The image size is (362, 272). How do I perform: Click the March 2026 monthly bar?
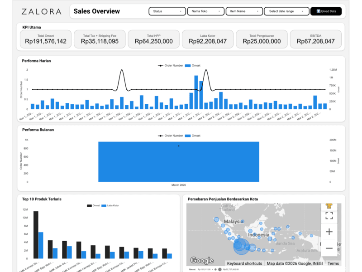(179, 162)
